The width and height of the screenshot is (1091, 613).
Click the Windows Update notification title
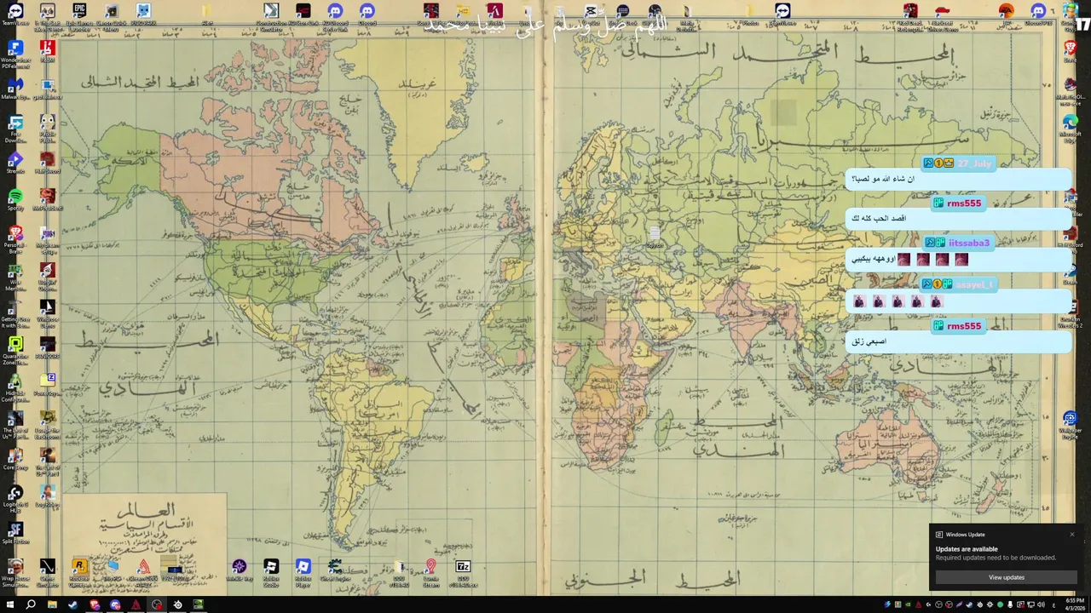(x=965, y=535)
